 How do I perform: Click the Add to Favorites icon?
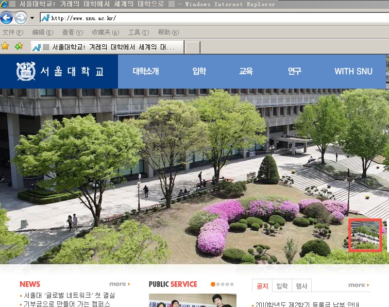click(x=19, y=46)
